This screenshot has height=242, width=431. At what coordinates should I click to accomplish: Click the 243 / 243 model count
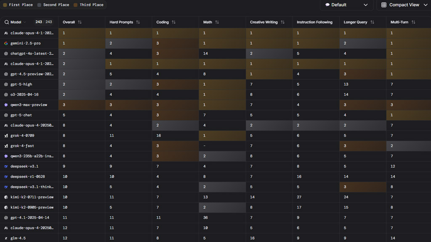tap(43, 22)
